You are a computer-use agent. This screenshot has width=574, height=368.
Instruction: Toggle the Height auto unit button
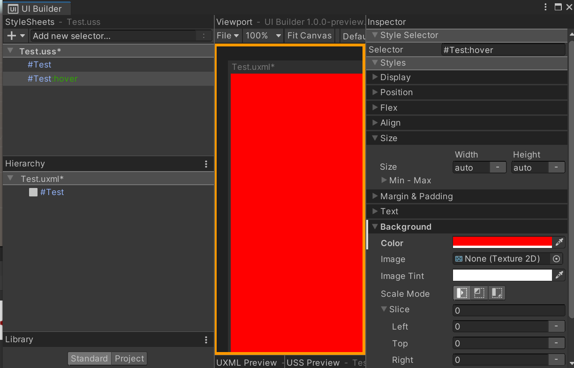click(556, 167)
